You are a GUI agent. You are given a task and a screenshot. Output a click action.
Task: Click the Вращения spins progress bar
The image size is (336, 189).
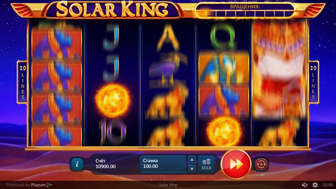pos(245,10)
